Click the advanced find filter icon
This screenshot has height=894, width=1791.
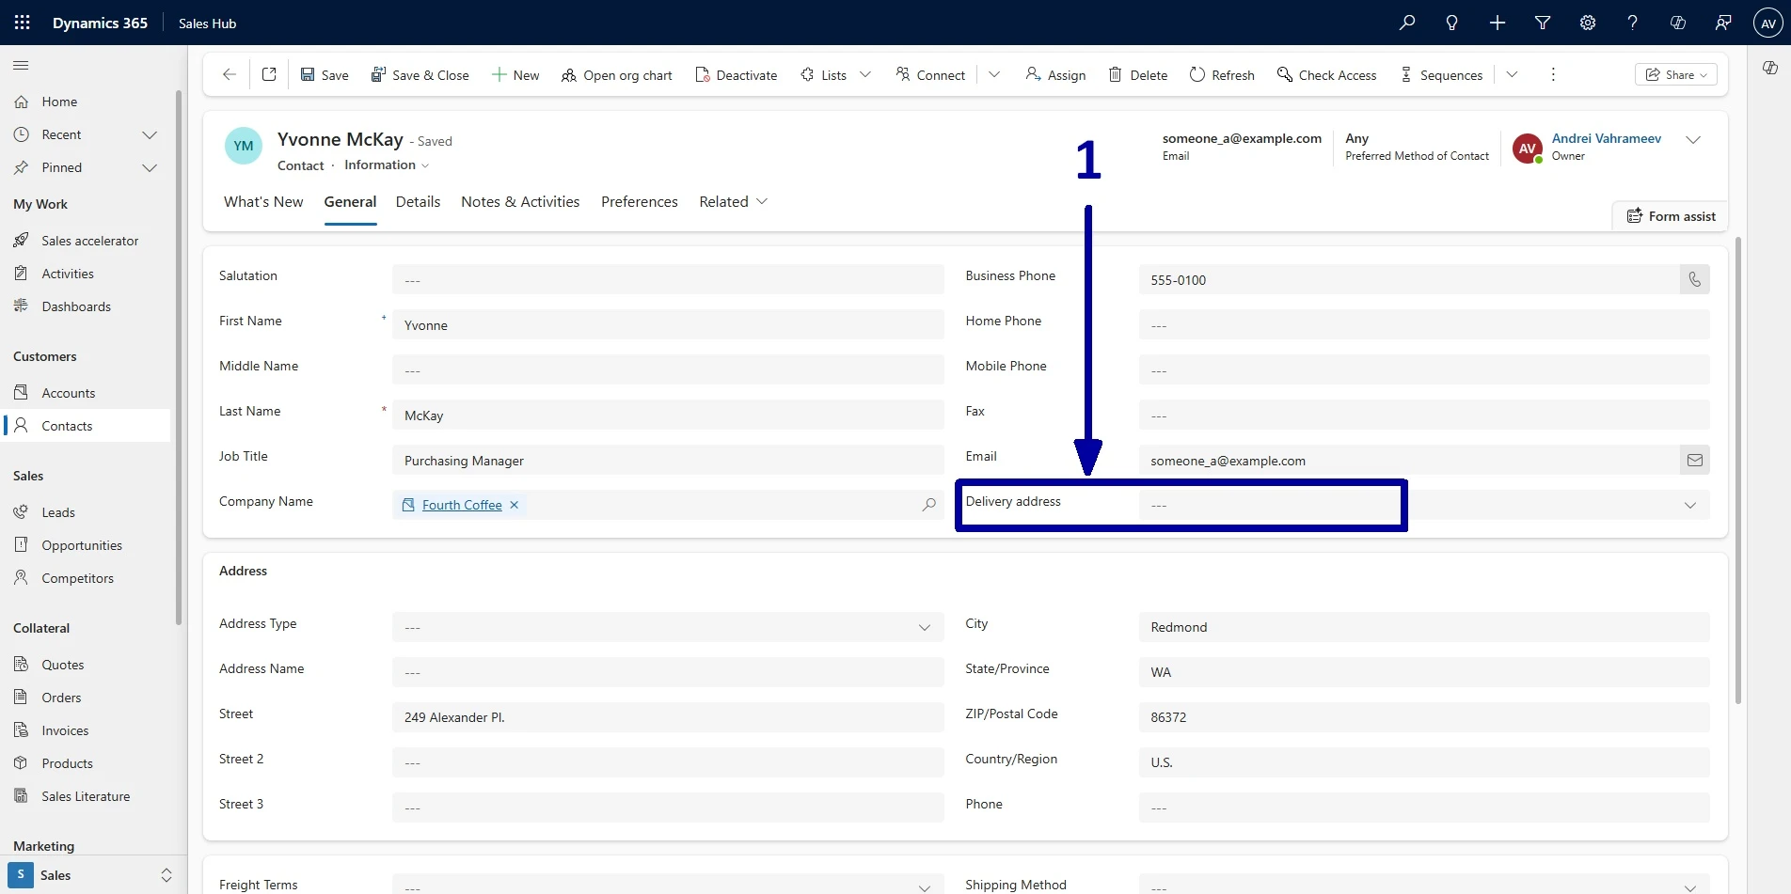click(1542, 23)
